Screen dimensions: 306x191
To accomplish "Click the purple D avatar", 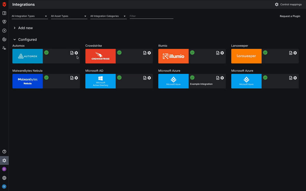I will point(4,169).
